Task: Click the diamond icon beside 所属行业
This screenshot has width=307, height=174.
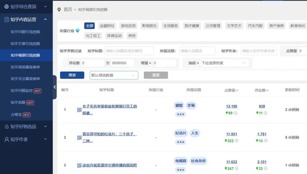Action: (78, 30)
